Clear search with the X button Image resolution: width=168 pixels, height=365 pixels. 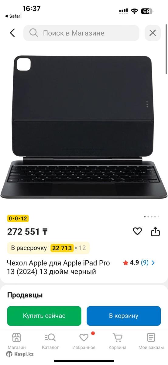pos(153,33)
